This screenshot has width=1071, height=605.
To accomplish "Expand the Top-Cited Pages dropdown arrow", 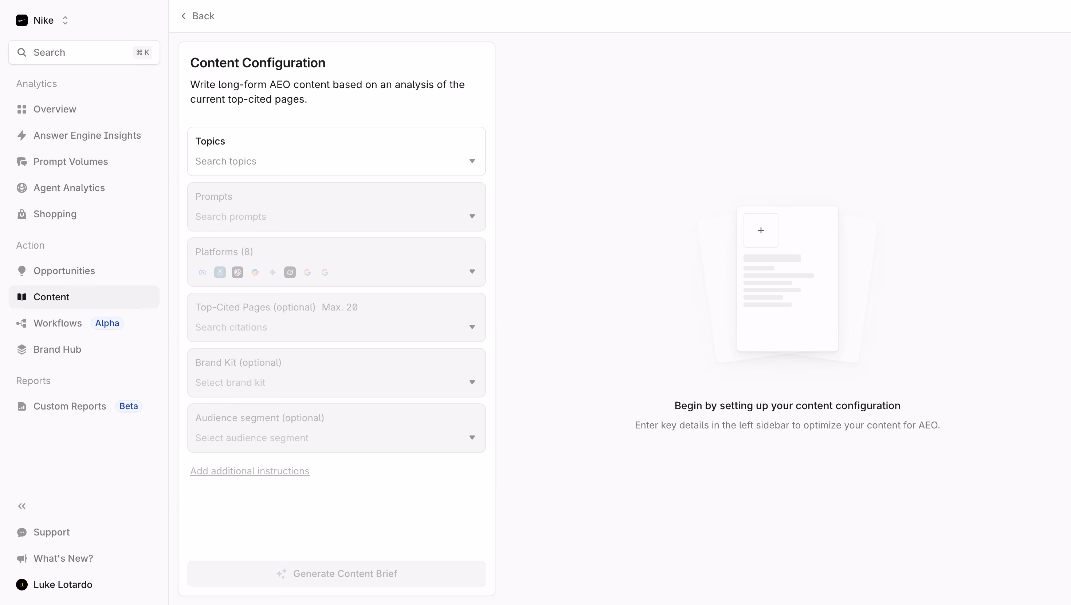I will click(x=472, y=327).
